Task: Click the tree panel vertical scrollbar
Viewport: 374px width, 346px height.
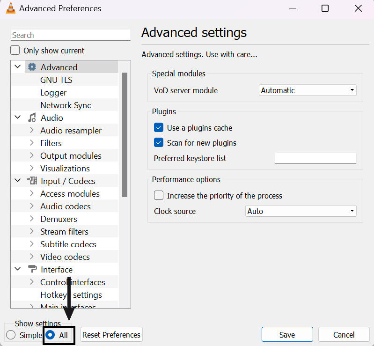Action: [x=125, y=135]
